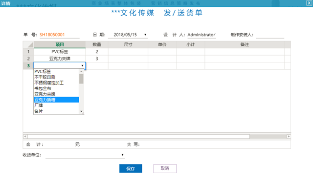Click the horizontal scrollbar right arrow

[x=289, y=137]
